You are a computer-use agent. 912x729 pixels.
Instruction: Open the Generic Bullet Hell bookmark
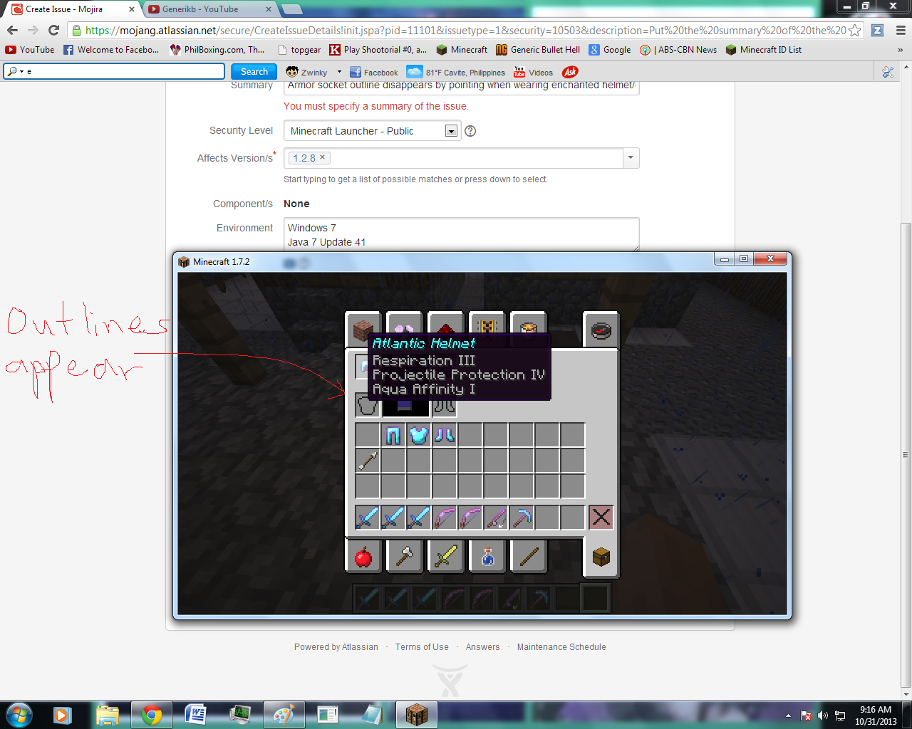pyautogui.click(x=538, y=50)
